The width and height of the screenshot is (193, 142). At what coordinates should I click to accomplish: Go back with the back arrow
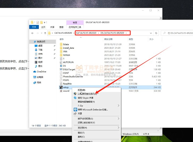coord(32,33)
